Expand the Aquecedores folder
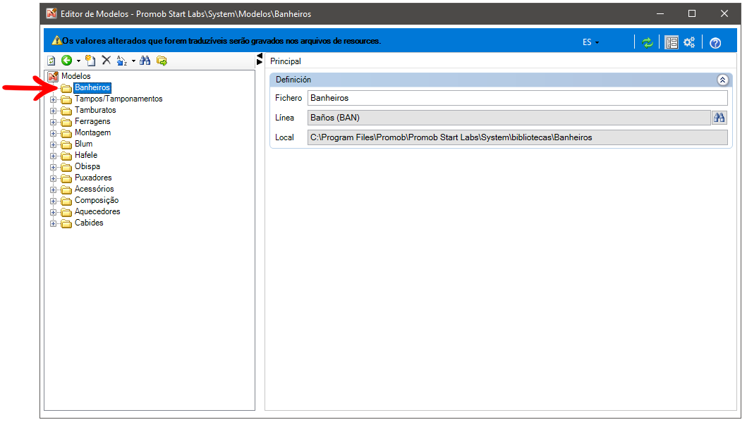747x427 pixels. (54, 212)
